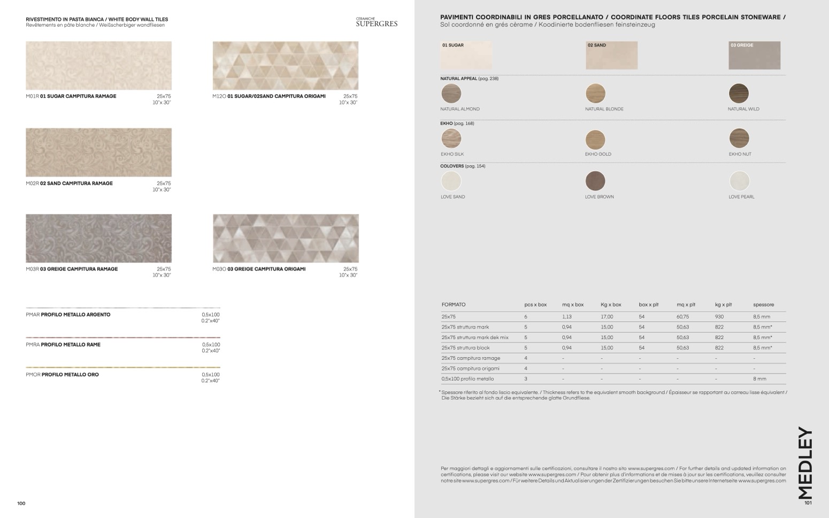Click the vertical MEDLEY collection title
Image resolution: width=829 pixels, height=518 pixels.
coord(805,462)
